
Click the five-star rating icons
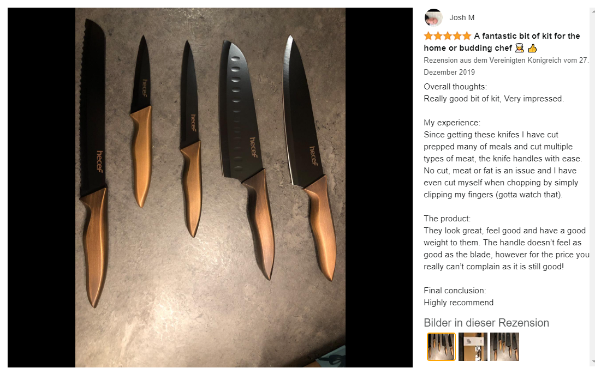coord(448,36)
